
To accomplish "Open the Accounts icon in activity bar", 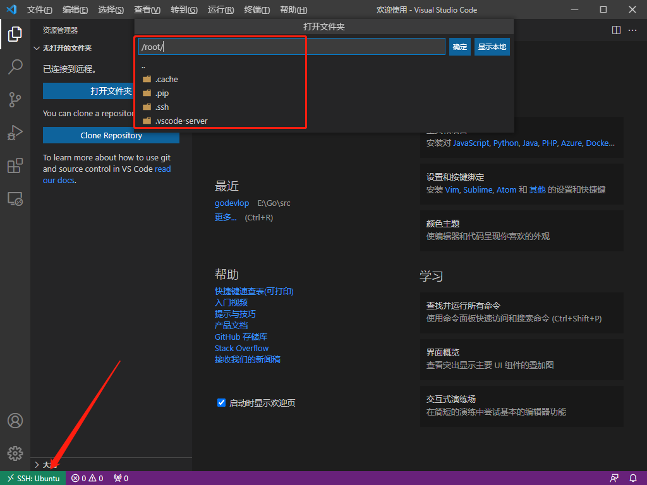I will (x=15, y=421).
